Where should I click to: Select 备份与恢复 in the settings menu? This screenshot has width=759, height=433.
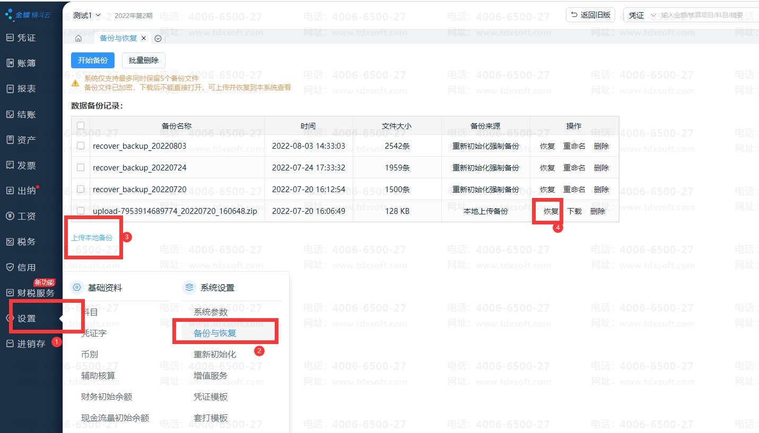click(215, 333)
